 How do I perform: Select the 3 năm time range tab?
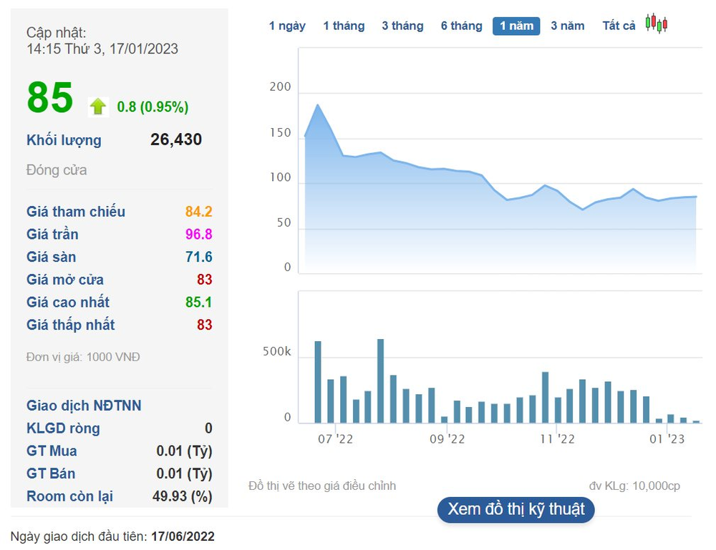568,26
